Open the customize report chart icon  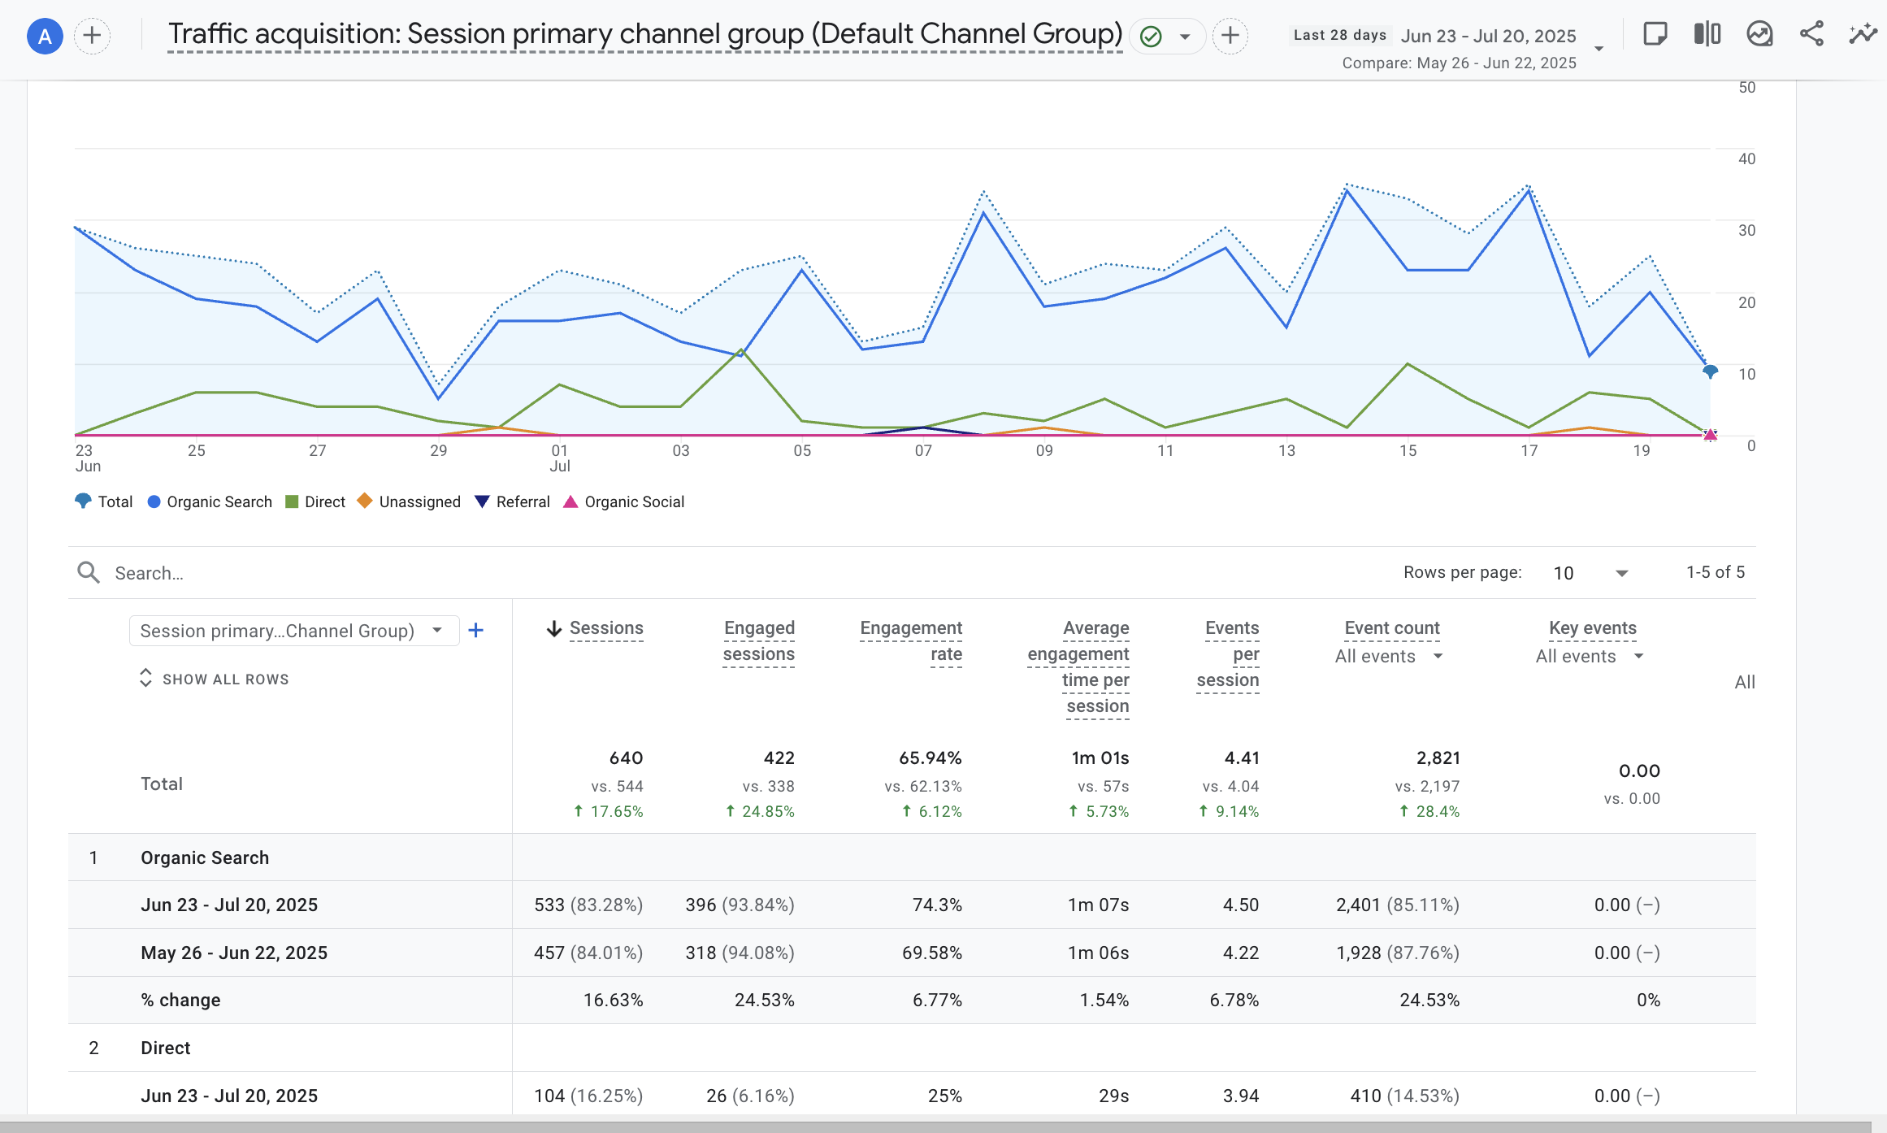[x=1759, y=34]
